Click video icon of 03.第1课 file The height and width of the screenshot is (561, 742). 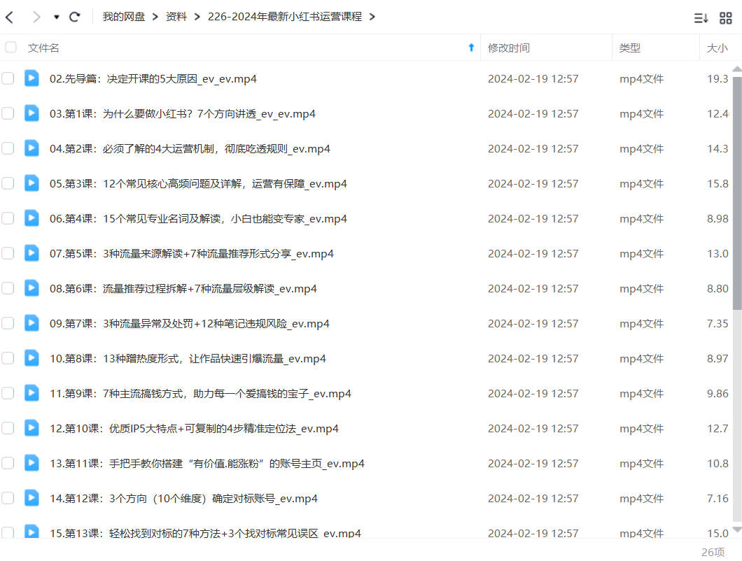(31, 113)
